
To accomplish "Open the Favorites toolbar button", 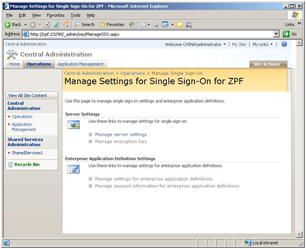I will (112, 25).
